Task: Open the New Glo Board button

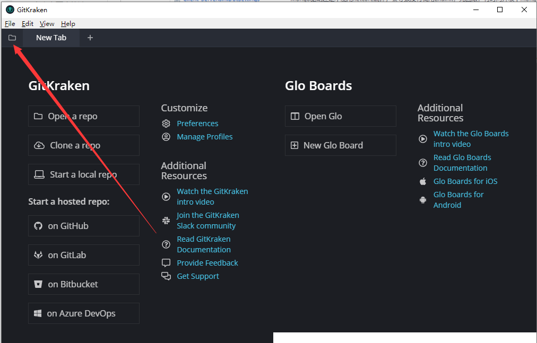Action: pos(340,145)
